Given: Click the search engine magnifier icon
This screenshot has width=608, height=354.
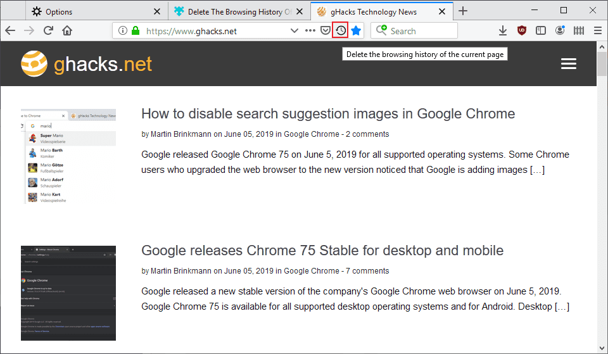Looking at the screenshot, I should pyautogui.click(x=381, y=30).
